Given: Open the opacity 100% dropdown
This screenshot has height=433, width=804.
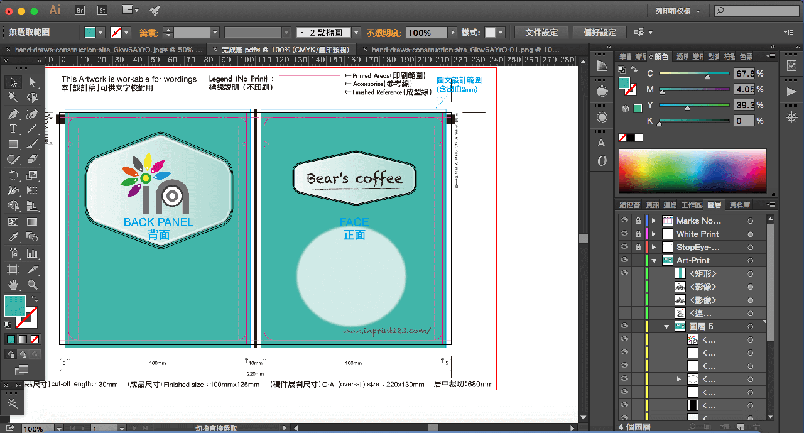Looking at the screenshot, I should (452, 33).
